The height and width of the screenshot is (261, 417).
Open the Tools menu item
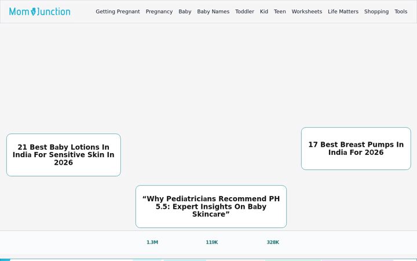tap(401, 12)
